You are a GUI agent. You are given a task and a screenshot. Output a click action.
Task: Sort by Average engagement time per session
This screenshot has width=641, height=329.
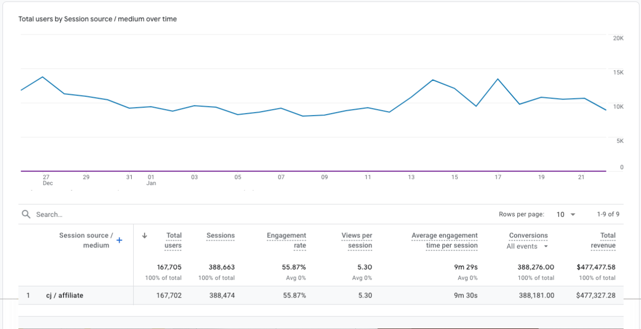click(444, 240)
